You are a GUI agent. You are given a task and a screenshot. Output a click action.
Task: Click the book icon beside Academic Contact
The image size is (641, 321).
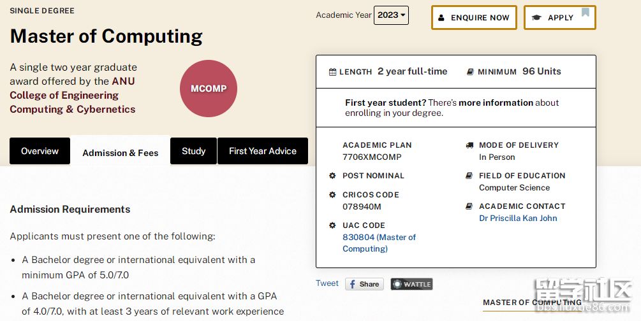pos(469,206)
